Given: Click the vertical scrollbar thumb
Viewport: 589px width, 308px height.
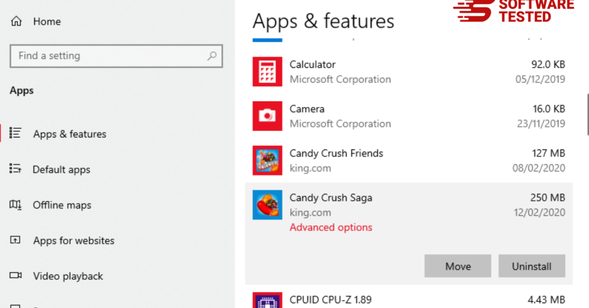Looking at the screenshot, I should point(588,114).
